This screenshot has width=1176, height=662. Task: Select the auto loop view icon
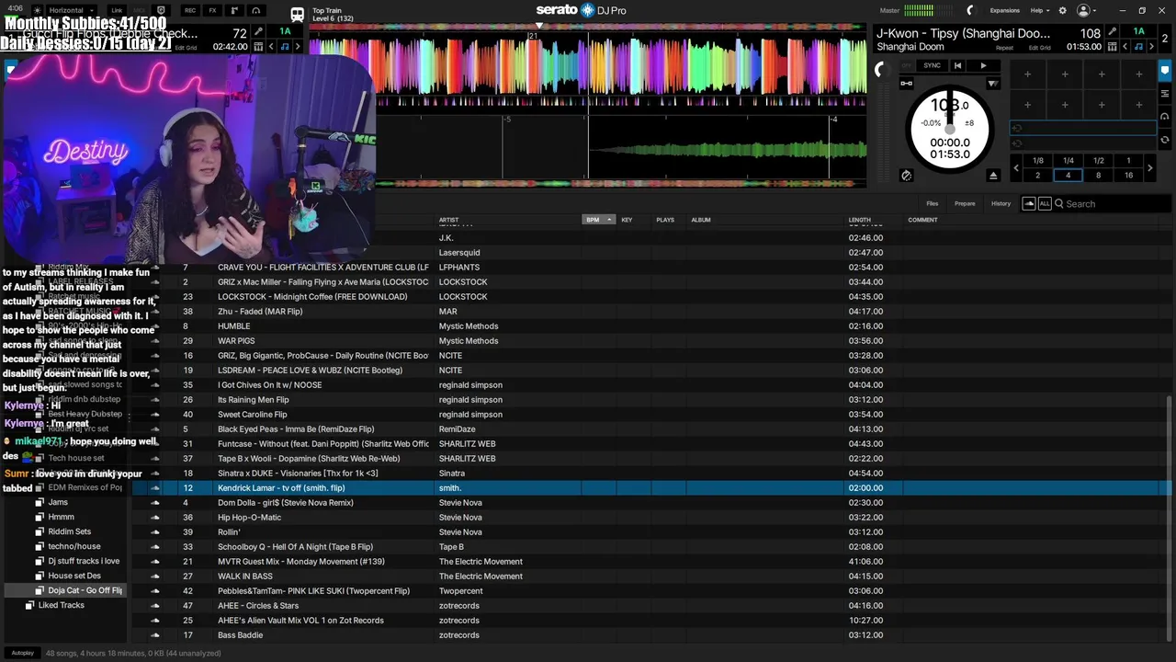pos(1165,93)
